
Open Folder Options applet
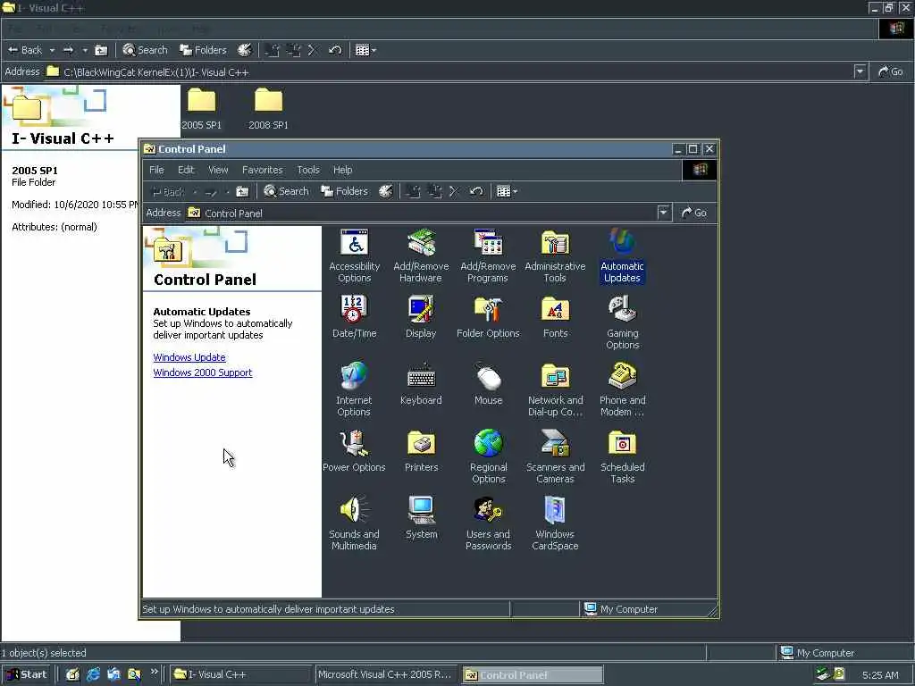click(488, 317)
